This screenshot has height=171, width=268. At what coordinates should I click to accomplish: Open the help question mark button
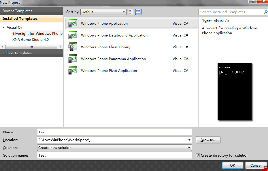(x=253, y=2)
